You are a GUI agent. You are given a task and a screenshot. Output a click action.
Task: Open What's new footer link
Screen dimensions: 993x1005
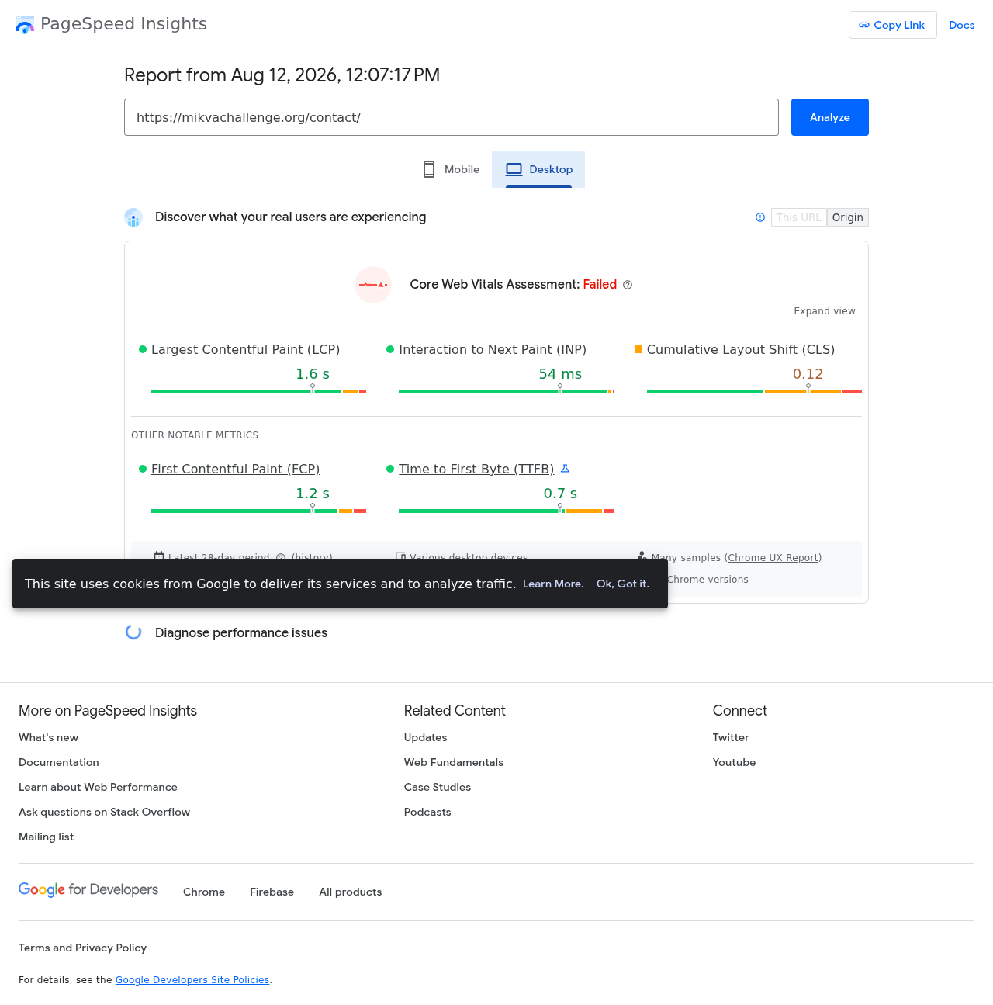tap(48, 738)
